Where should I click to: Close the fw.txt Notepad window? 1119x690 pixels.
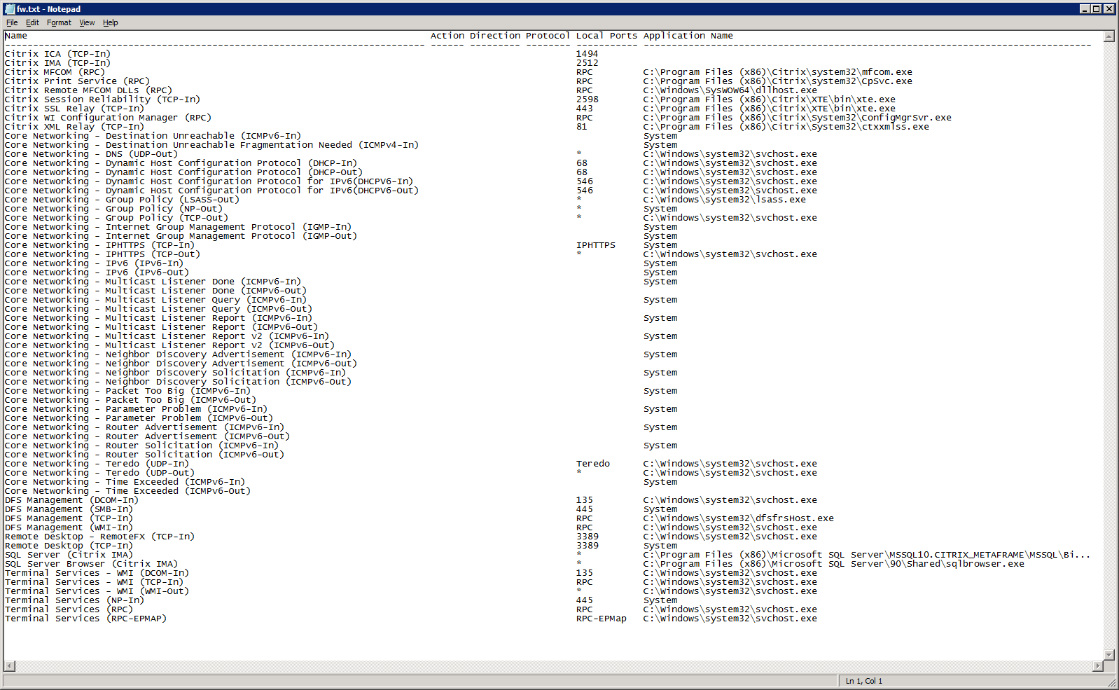pyautogui.click(x=1108, y=9)
